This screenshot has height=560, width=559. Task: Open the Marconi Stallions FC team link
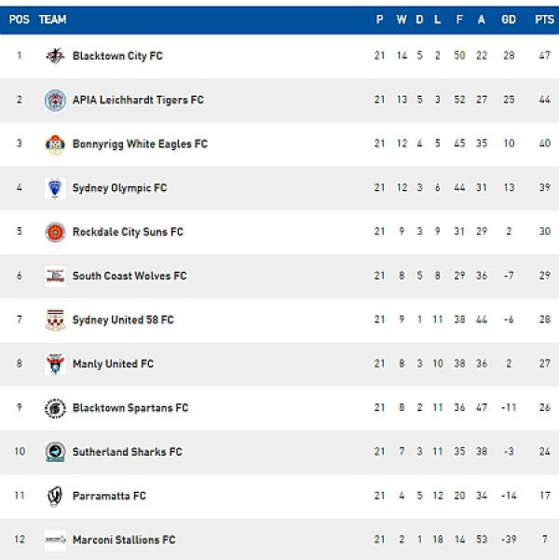click(124, 540)
